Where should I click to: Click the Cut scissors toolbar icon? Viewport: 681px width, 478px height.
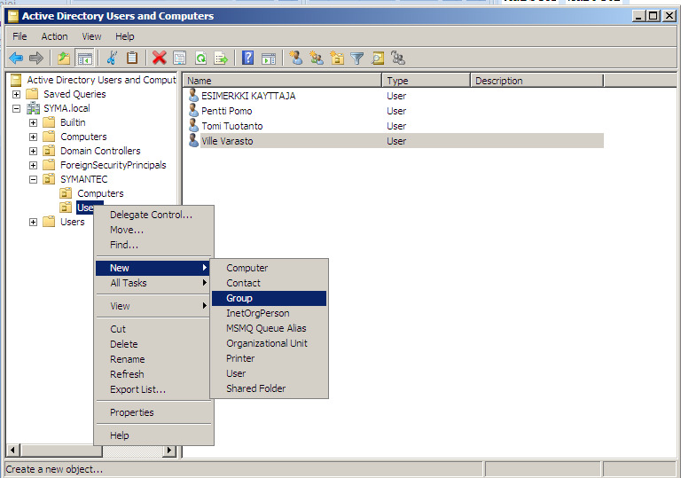pyautogui.click(x=112, y=58)
